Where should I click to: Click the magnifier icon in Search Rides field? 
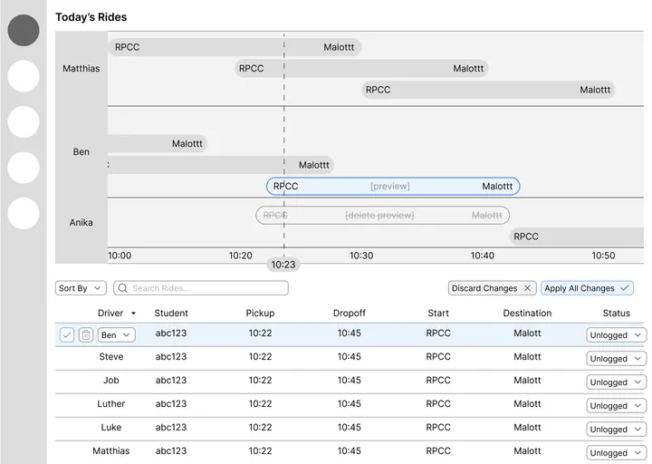point(122,288)
